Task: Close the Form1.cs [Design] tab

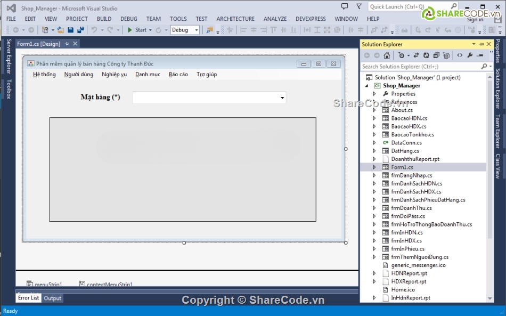Action: point(75,44)
